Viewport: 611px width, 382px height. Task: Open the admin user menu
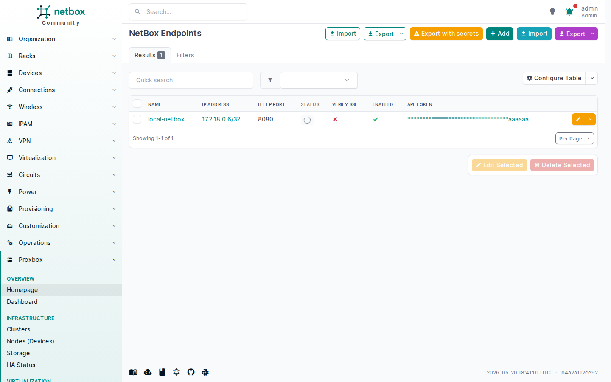click(589, 12)
